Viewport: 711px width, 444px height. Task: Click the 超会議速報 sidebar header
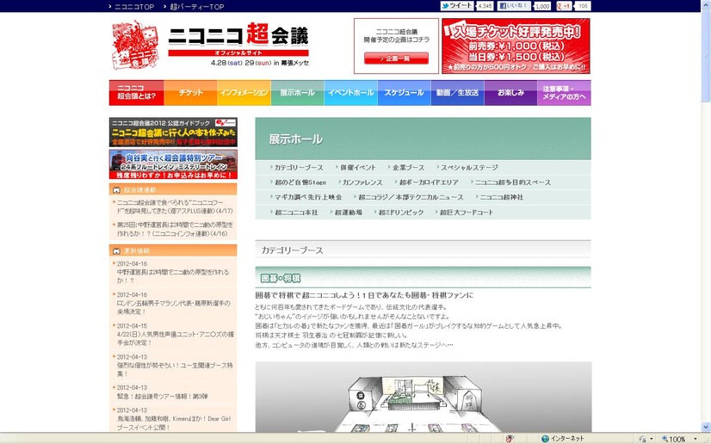tap(173, 189)
